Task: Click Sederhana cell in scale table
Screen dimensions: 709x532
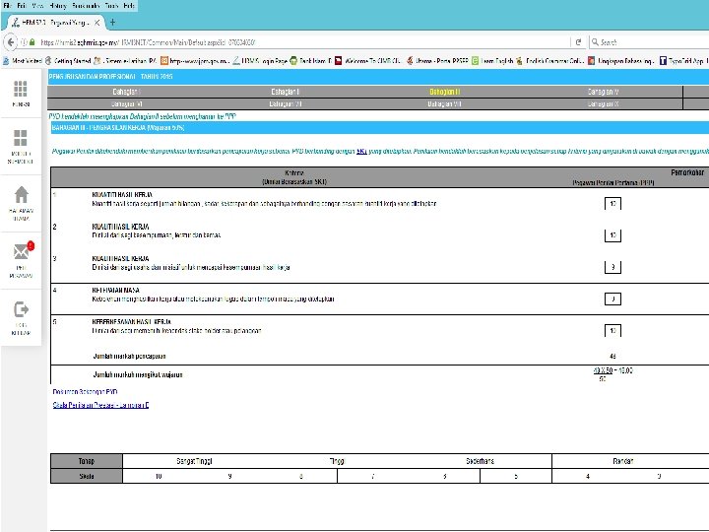Action: (x=480, y=461)
